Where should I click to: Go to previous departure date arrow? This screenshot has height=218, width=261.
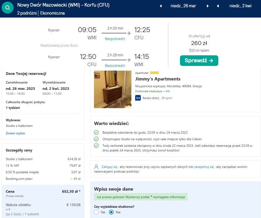(161, 6)
